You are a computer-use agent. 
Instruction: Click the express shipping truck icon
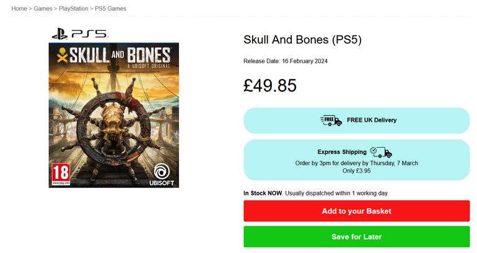point(381,152)
